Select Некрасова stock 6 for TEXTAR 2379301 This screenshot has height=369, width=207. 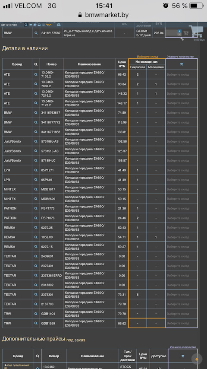point(138,295)
